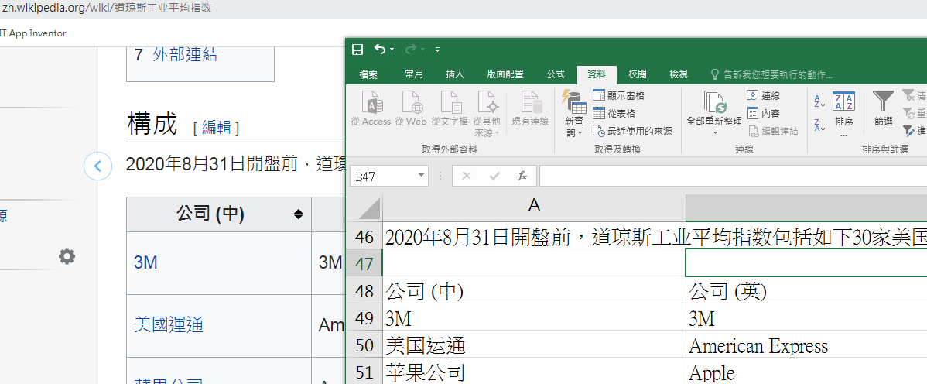Click cell containing American Express
Screen dimensions: 927x384
(x=806, y=345)
